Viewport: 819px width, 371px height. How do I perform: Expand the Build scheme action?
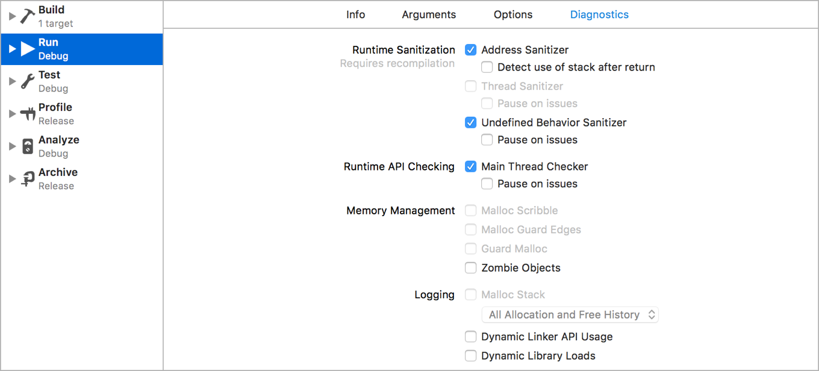(x=12, y=16)
